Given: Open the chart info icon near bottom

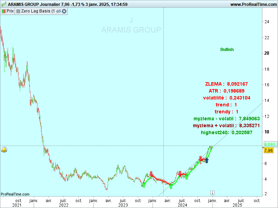Looking at the screenshot, I should pyautogui.click(x=212, y=193).
